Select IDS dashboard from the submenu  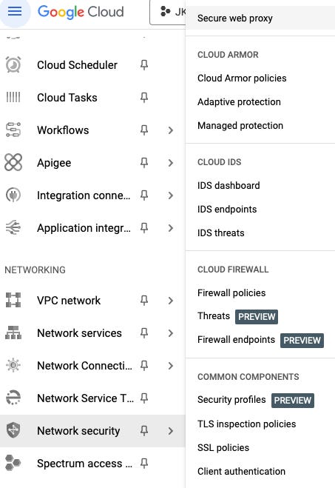[x=229, y=185]
